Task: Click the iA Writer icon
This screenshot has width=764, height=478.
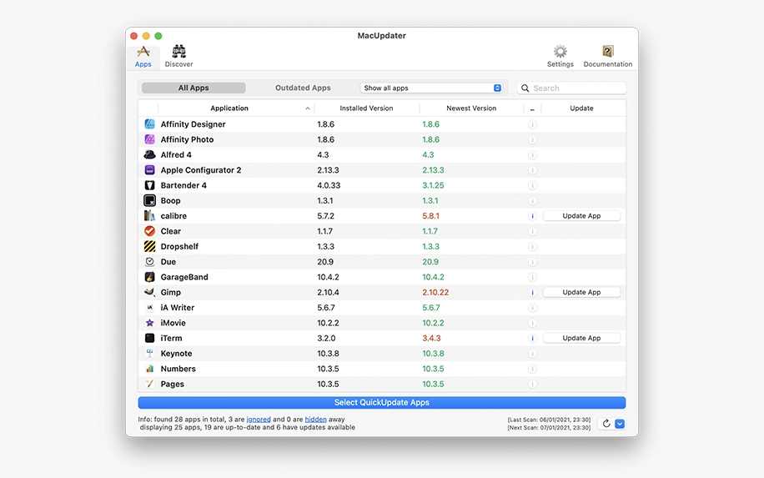Action: point(149,308)
